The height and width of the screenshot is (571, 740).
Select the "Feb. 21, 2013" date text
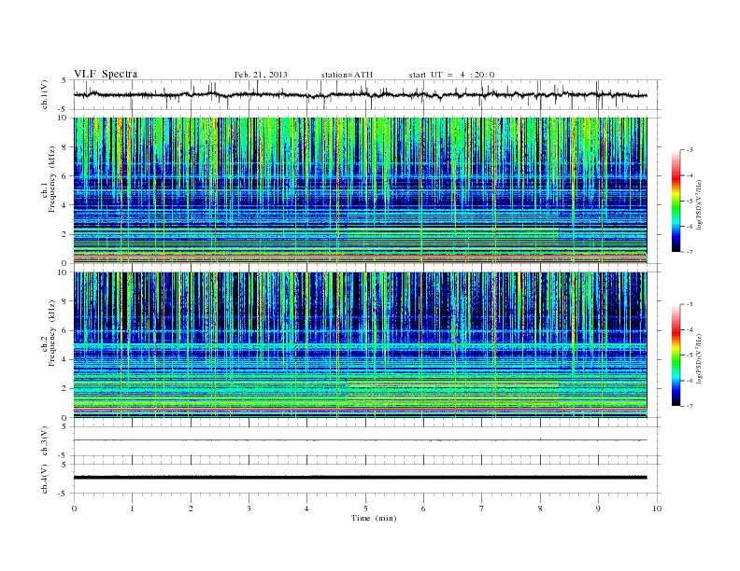coord(261,75)
